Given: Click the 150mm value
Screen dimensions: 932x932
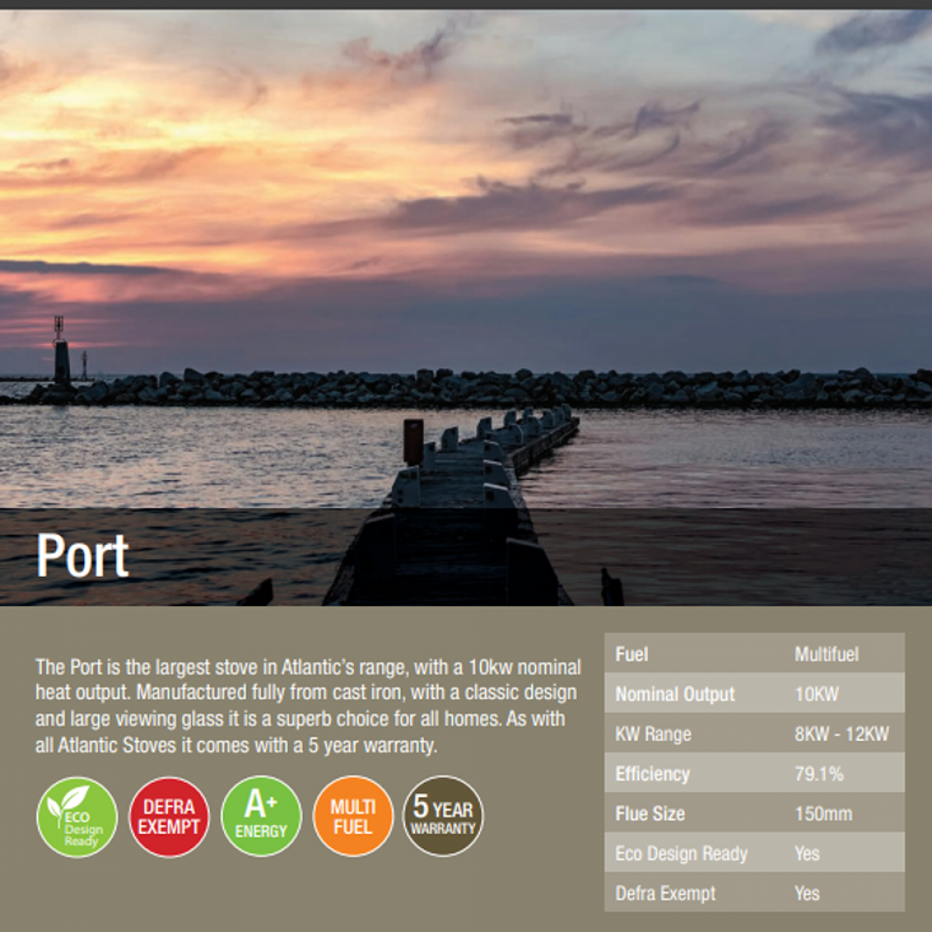Looking at the screenshot, I should tap(823, 814).
